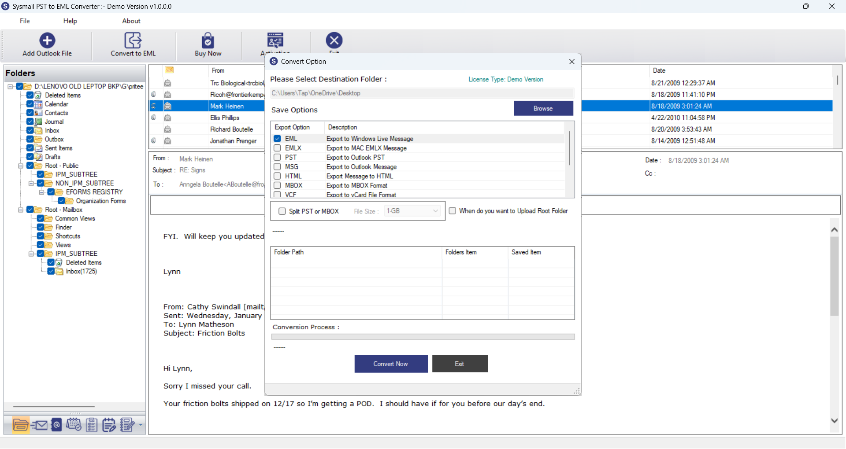This screenshot has width=846, height=449.
Task: Collapse IPM_SUBTREE under Root - Mailbox
Action: click(31, 254)
